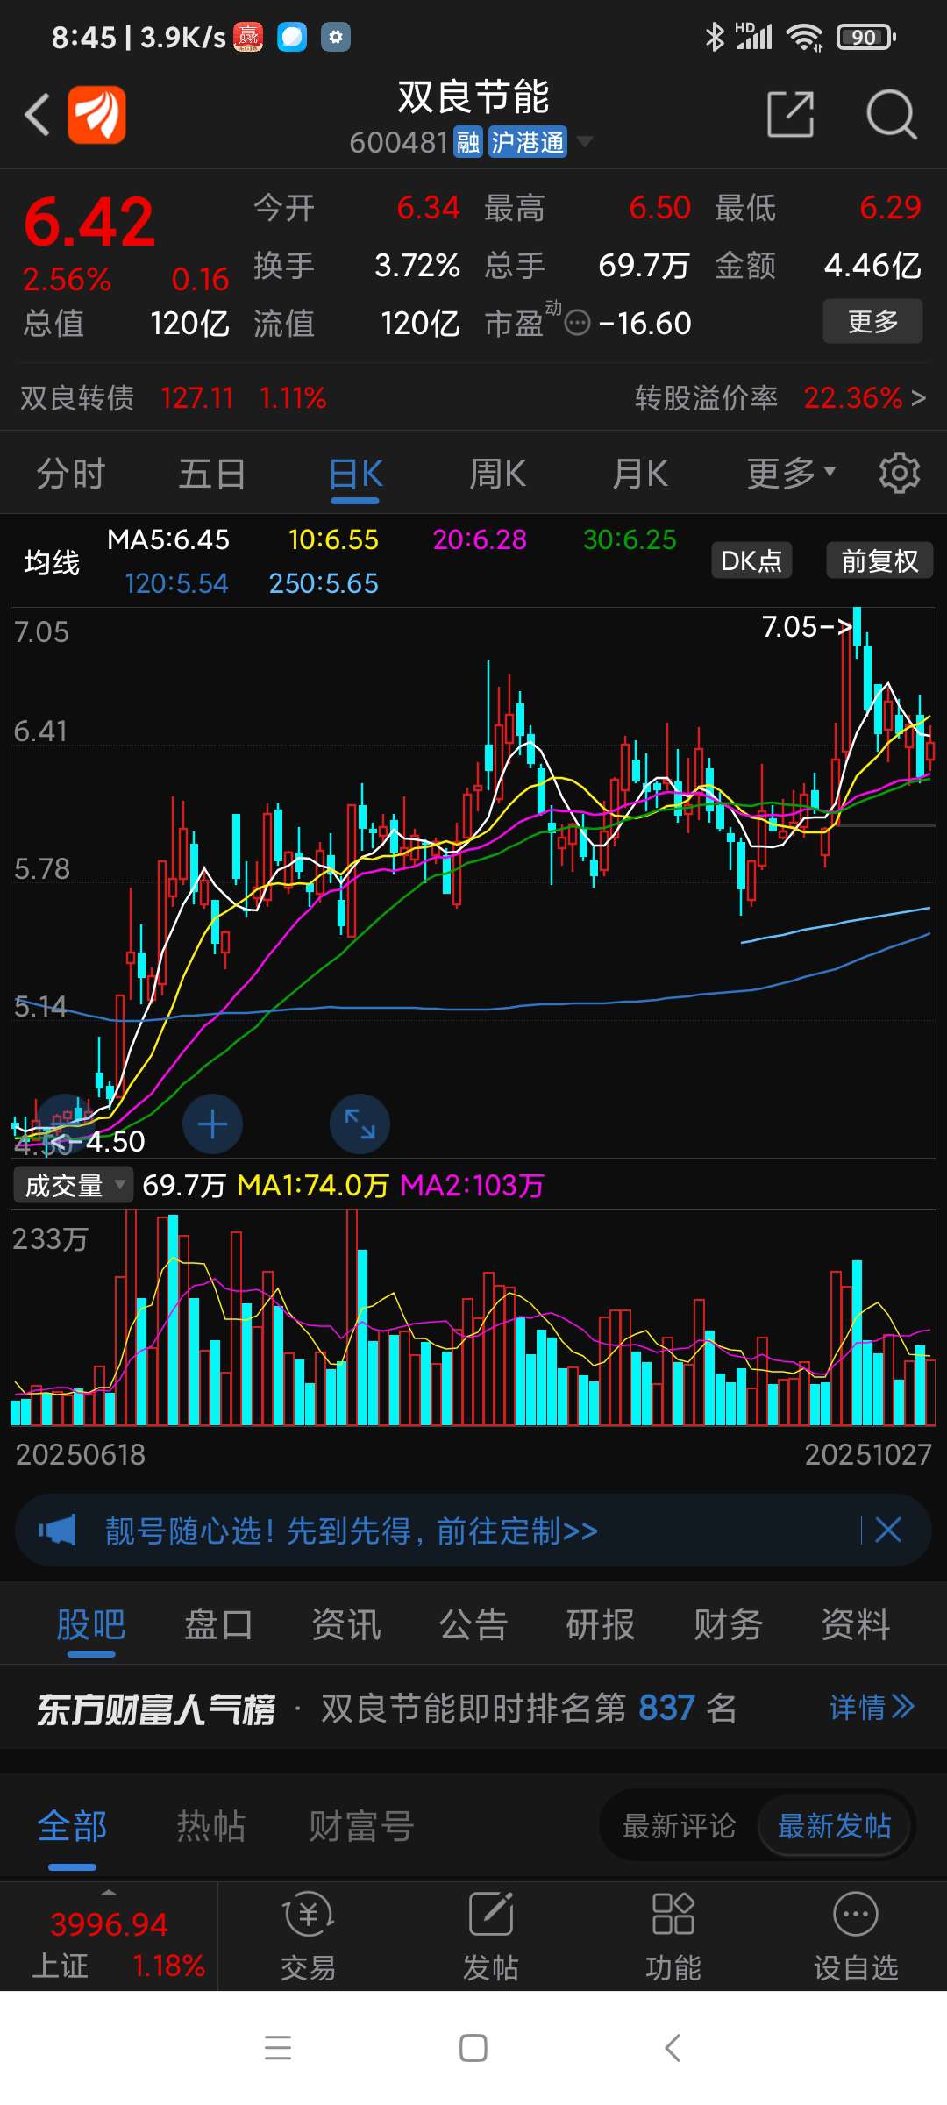Open 成交量 indicator dropdown

tap(73, 1186)
